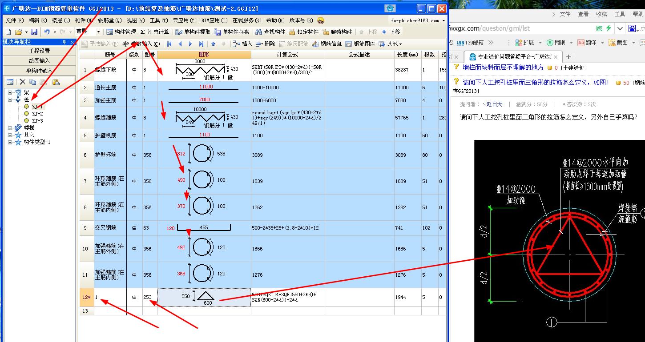Open 钢筋信息 rebar information
The image size is (645, 342).
tap(327, 44)
